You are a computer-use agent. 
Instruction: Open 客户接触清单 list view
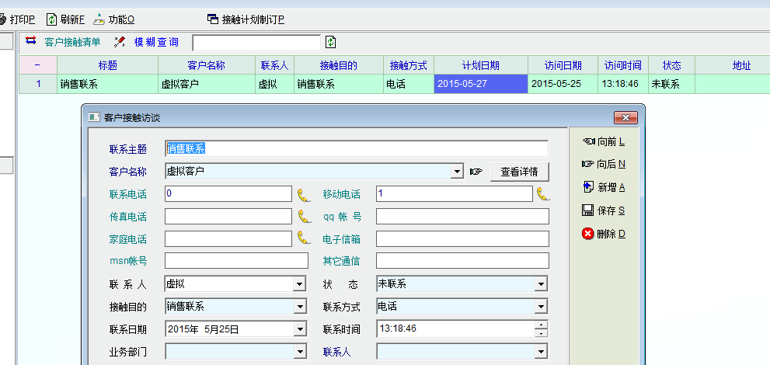pos(64,42)
